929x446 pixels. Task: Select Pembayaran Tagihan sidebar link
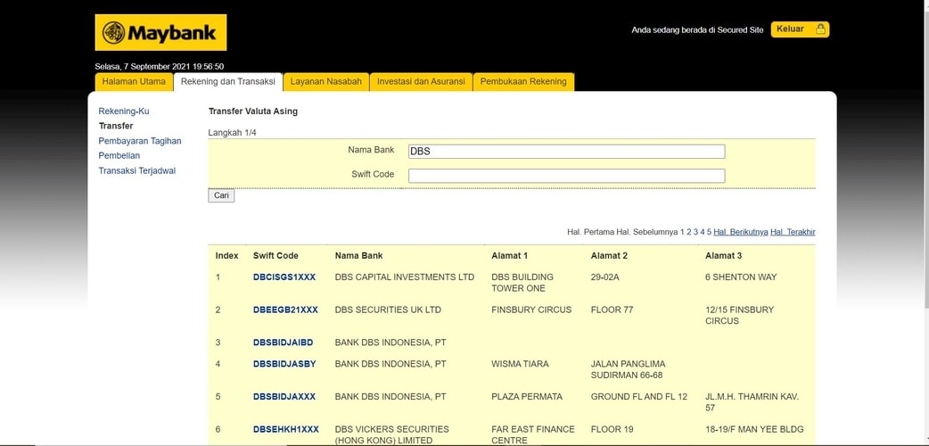pos(140,141)
